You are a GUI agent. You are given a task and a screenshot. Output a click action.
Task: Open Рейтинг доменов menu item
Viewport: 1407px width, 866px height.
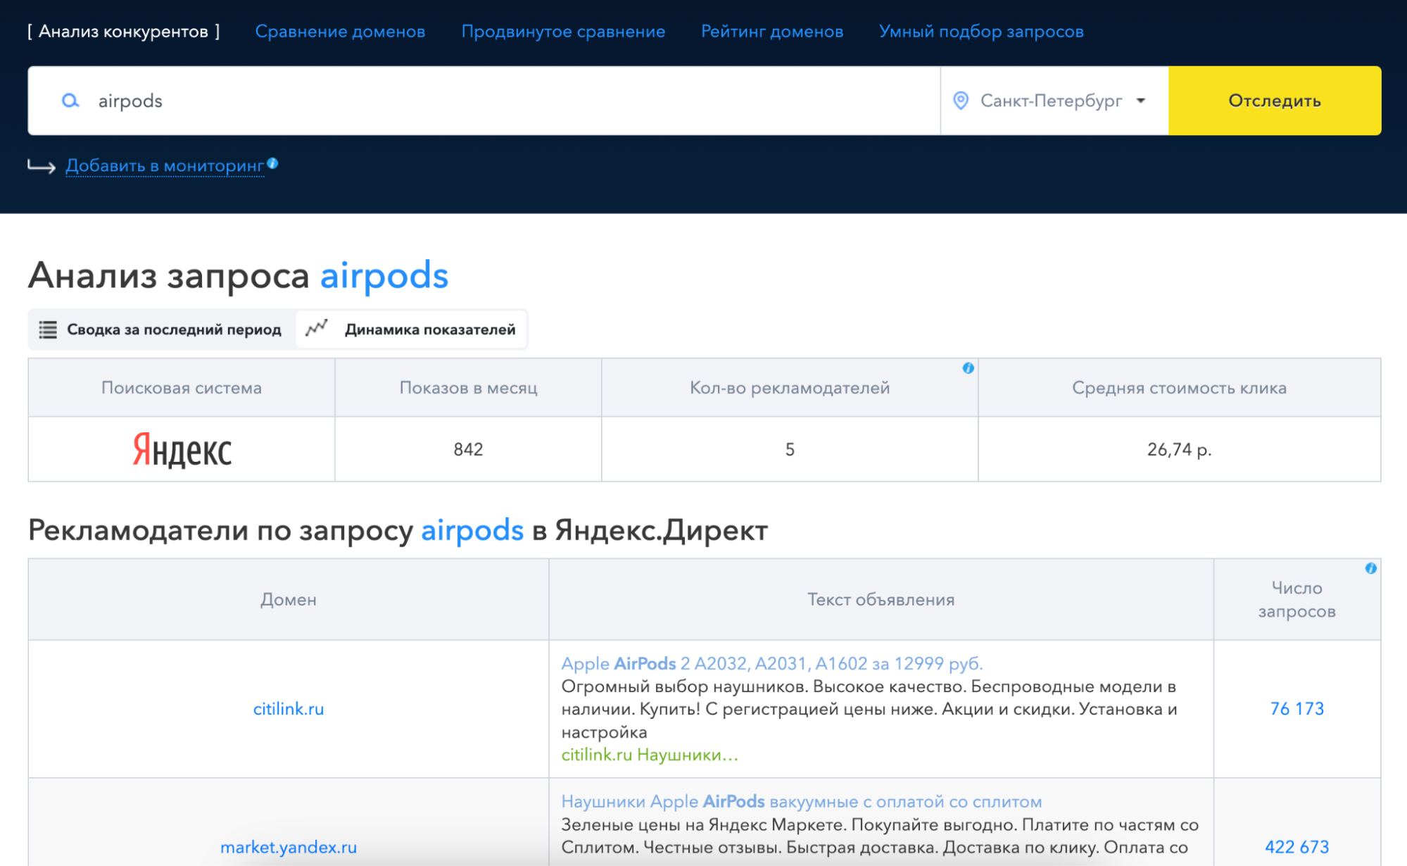tap(772, 32)
